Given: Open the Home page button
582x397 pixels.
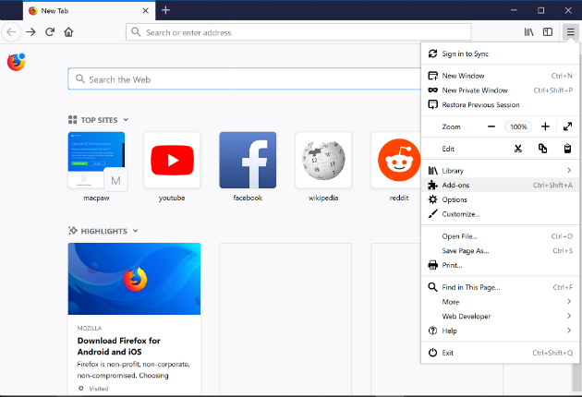Looking at the screenshot, I should click(x=68, y=32).
